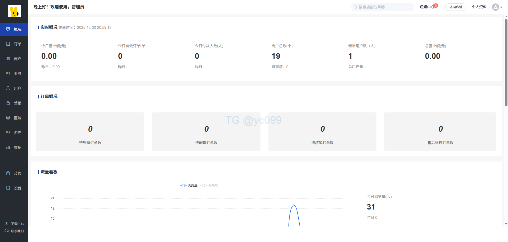Viewport: 508px width, 242px height.
Task: Open the 待处理订单数 order card
Action: [x=90, y=132]
